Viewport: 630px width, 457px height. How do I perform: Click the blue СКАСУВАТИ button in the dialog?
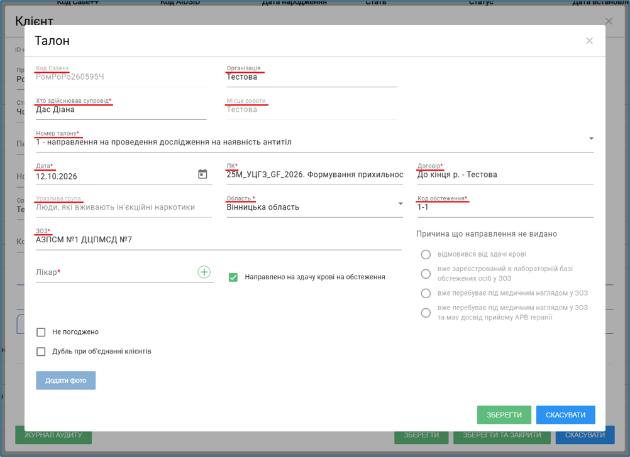click(566, 415)
